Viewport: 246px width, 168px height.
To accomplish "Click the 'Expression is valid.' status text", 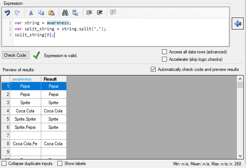I will [x=61, y=56].
